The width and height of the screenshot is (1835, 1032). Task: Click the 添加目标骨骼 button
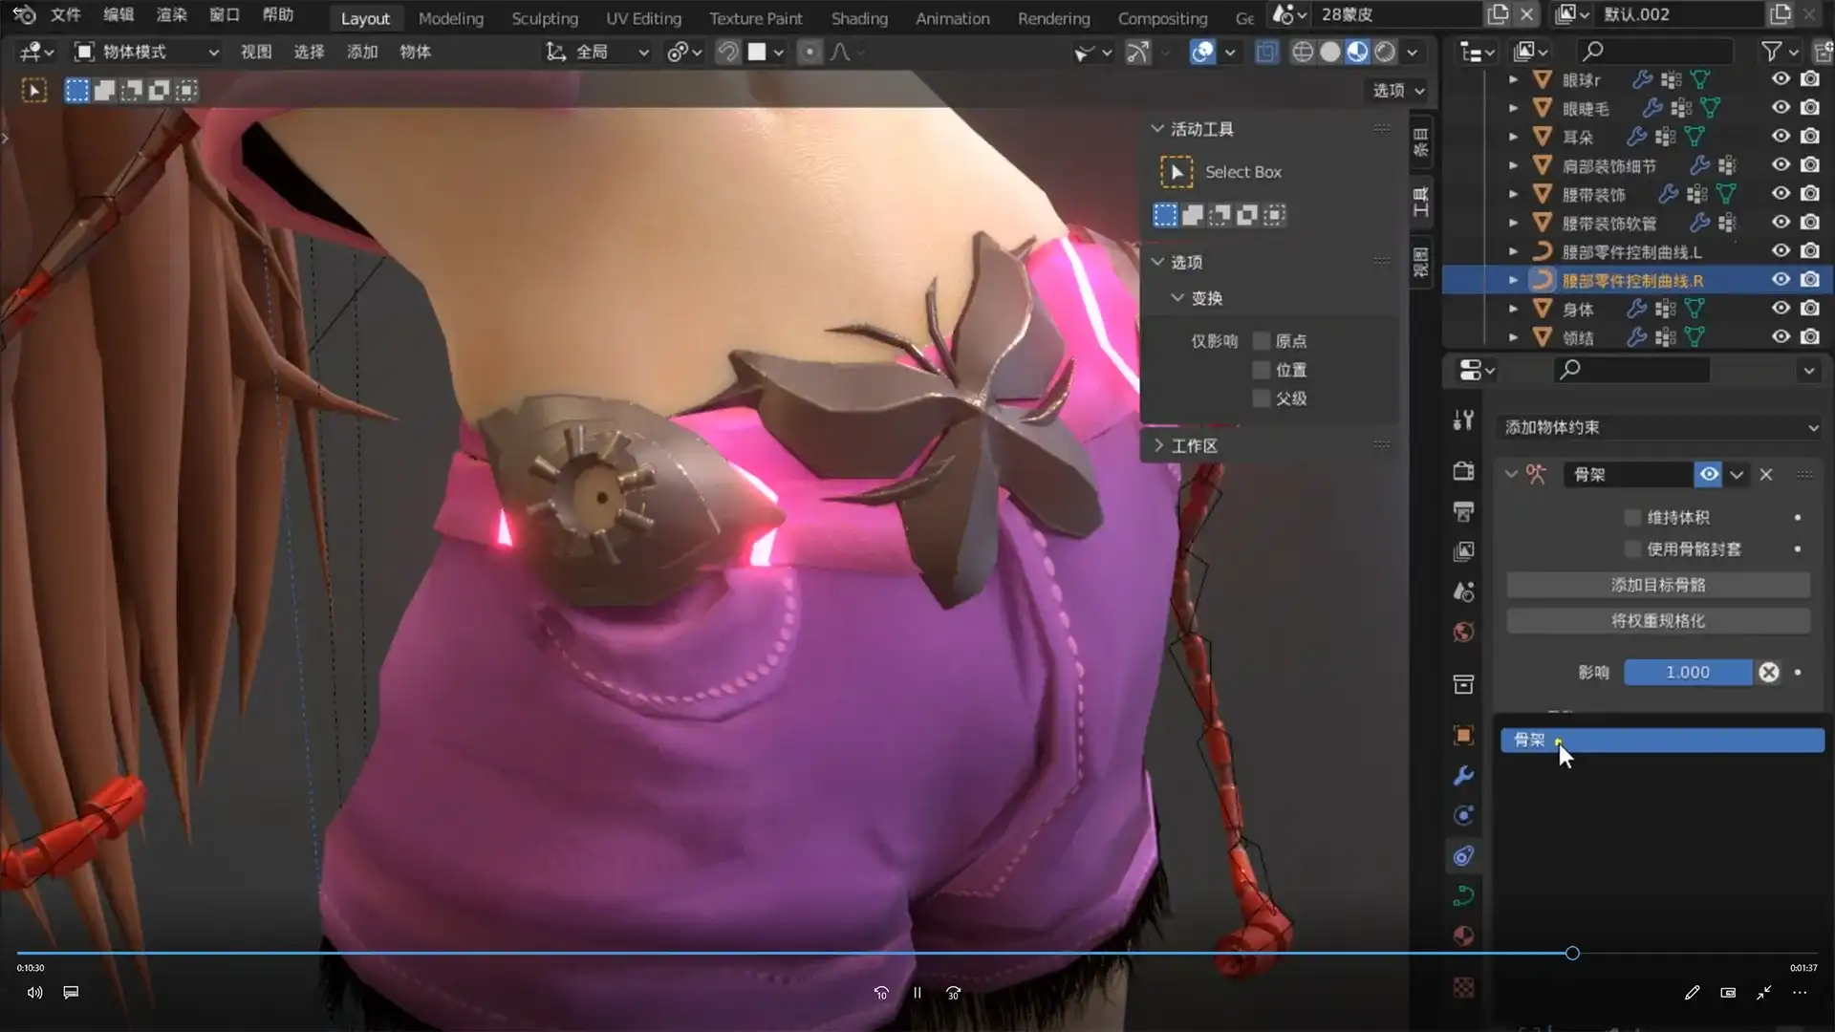pos(1657,585)
